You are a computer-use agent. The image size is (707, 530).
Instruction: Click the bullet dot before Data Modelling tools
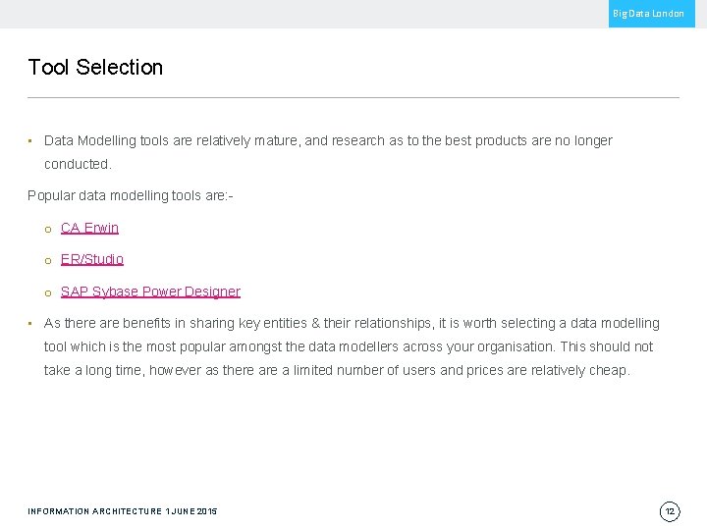31,141
